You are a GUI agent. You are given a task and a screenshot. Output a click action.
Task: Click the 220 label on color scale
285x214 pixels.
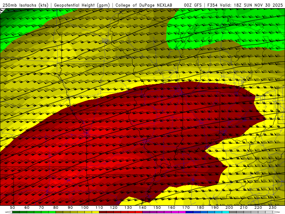258,208
